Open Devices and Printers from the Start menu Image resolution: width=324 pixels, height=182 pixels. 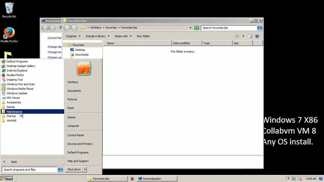pyautogui.click(x=80, y=144)
